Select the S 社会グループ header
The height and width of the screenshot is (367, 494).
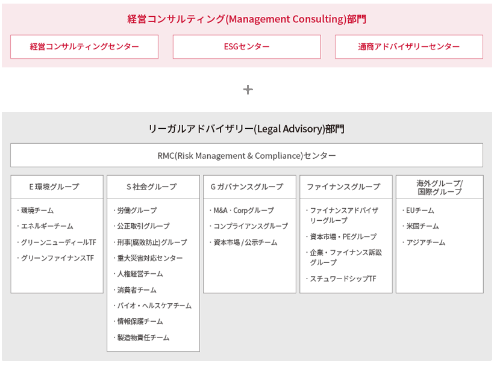[153, 187]
